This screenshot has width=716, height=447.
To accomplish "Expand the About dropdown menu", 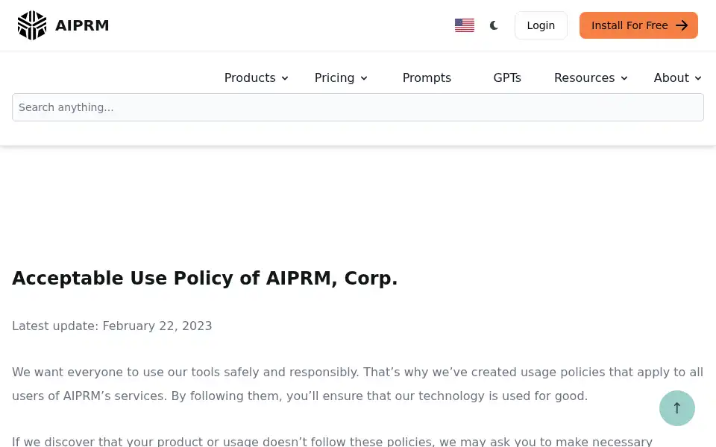I will [x=678, y=78].
